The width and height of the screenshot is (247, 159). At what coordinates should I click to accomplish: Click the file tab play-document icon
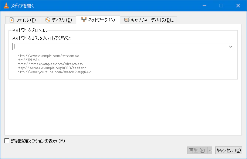12,20
